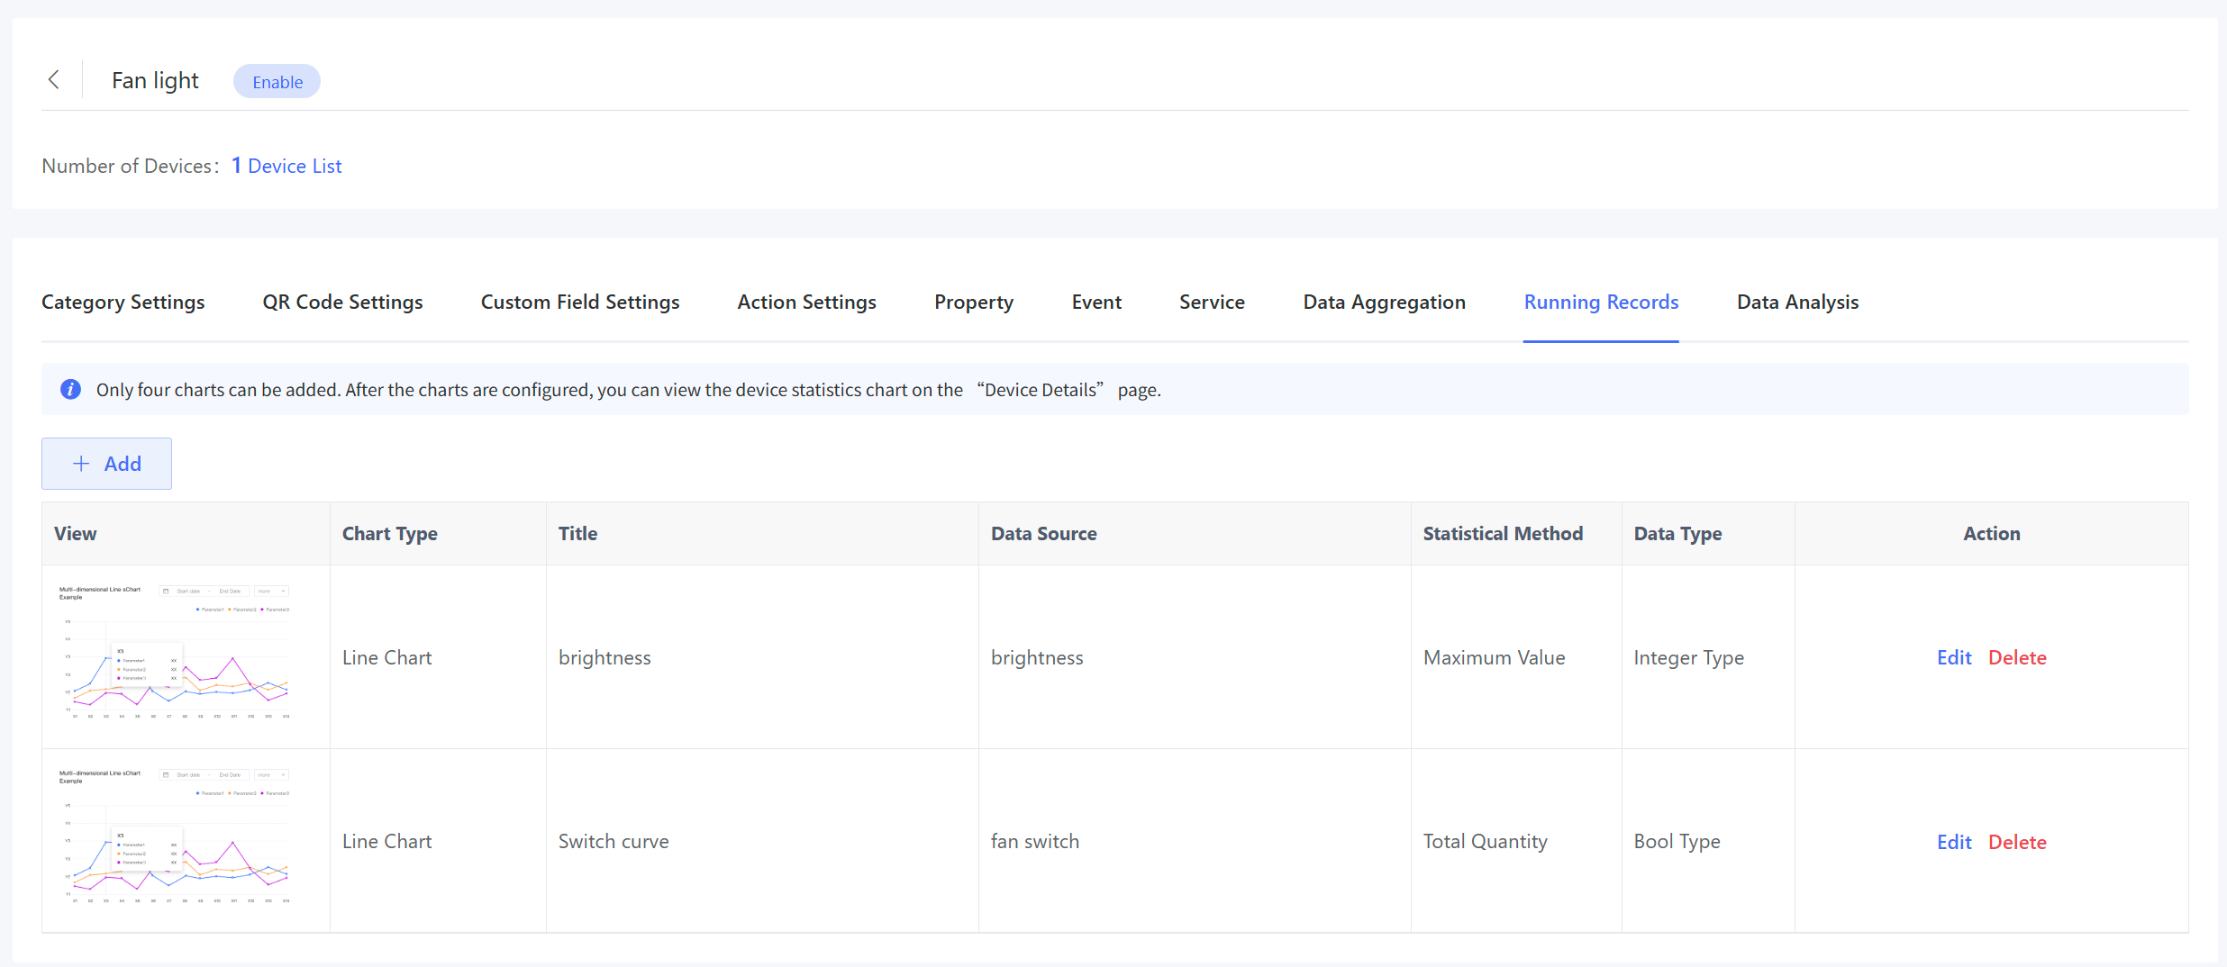
Task: Delete the Switch curve chart
Action: tap(2017, 843)
